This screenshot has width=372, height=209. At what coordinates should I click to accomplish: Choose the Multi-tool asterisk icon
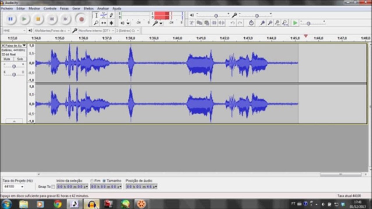tap(111, 23)
